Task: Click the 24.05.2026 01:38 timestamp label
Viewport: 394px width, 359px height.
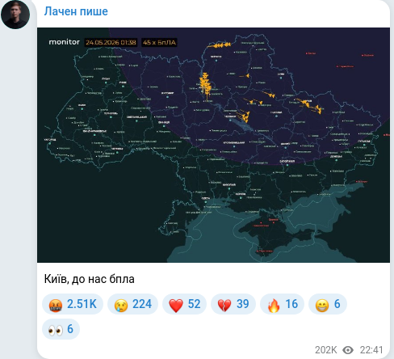Action: (111, 42)
